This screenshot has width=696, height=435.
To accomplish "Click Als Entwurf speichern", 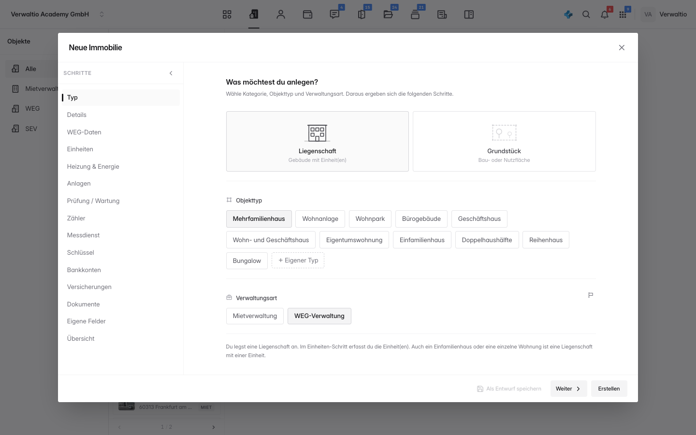I will pyautogui.click(x=509, y=389).
